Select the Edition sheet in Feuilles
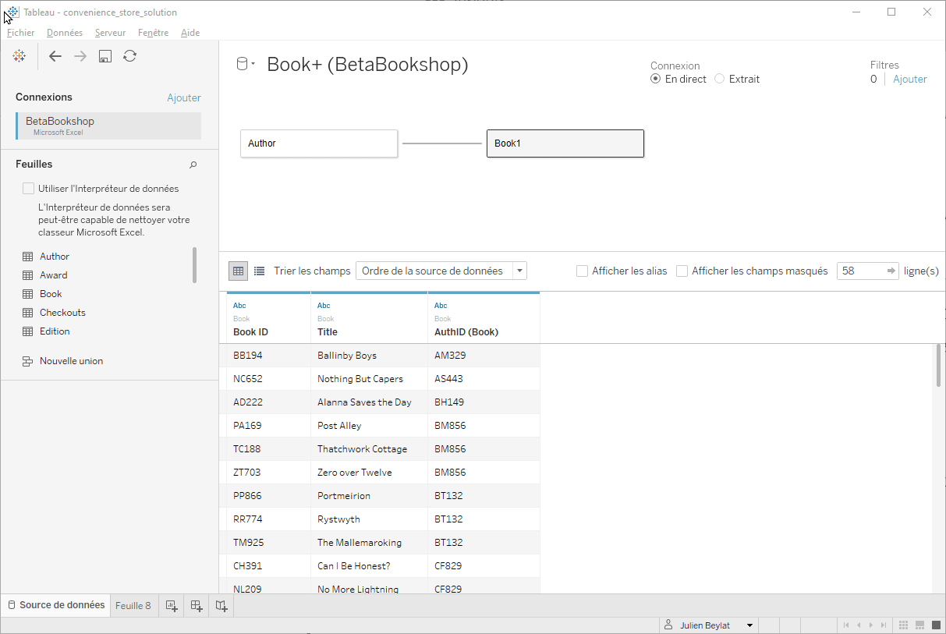The width and height of the screenshot is (946, 634). pos(55,331)
